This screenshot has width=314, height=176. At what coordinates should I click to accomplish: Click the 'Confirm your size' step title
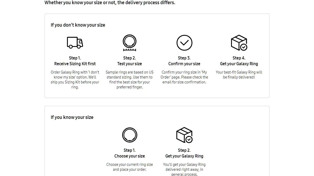click(x=184, y=64)
